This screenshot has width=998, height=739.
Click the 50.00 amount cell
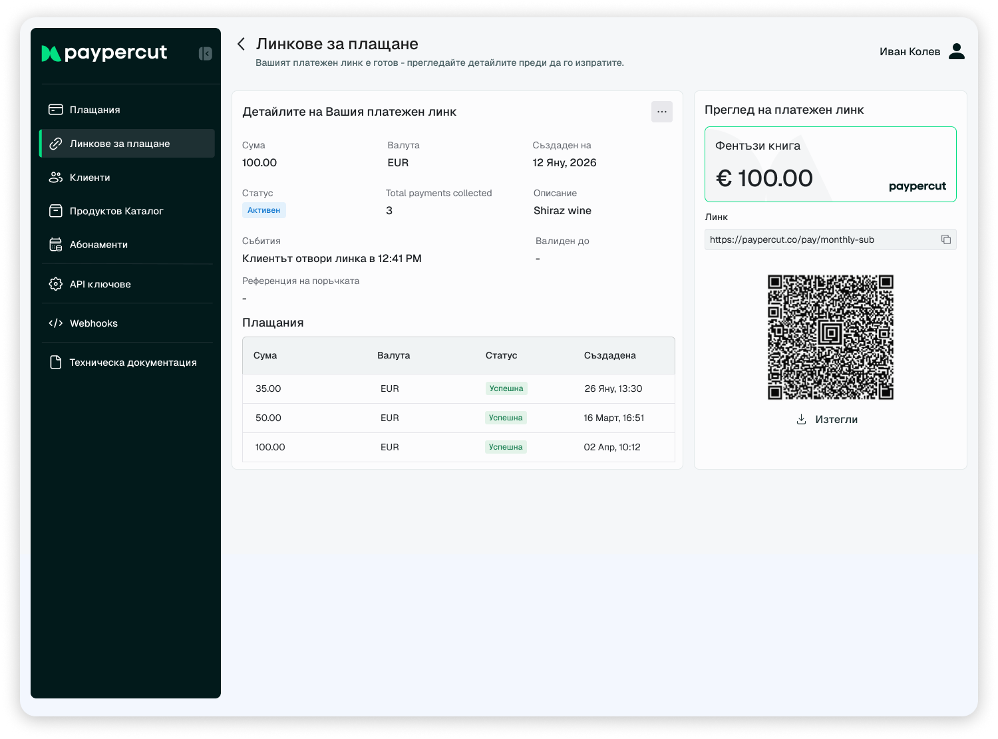coord(268,418)
